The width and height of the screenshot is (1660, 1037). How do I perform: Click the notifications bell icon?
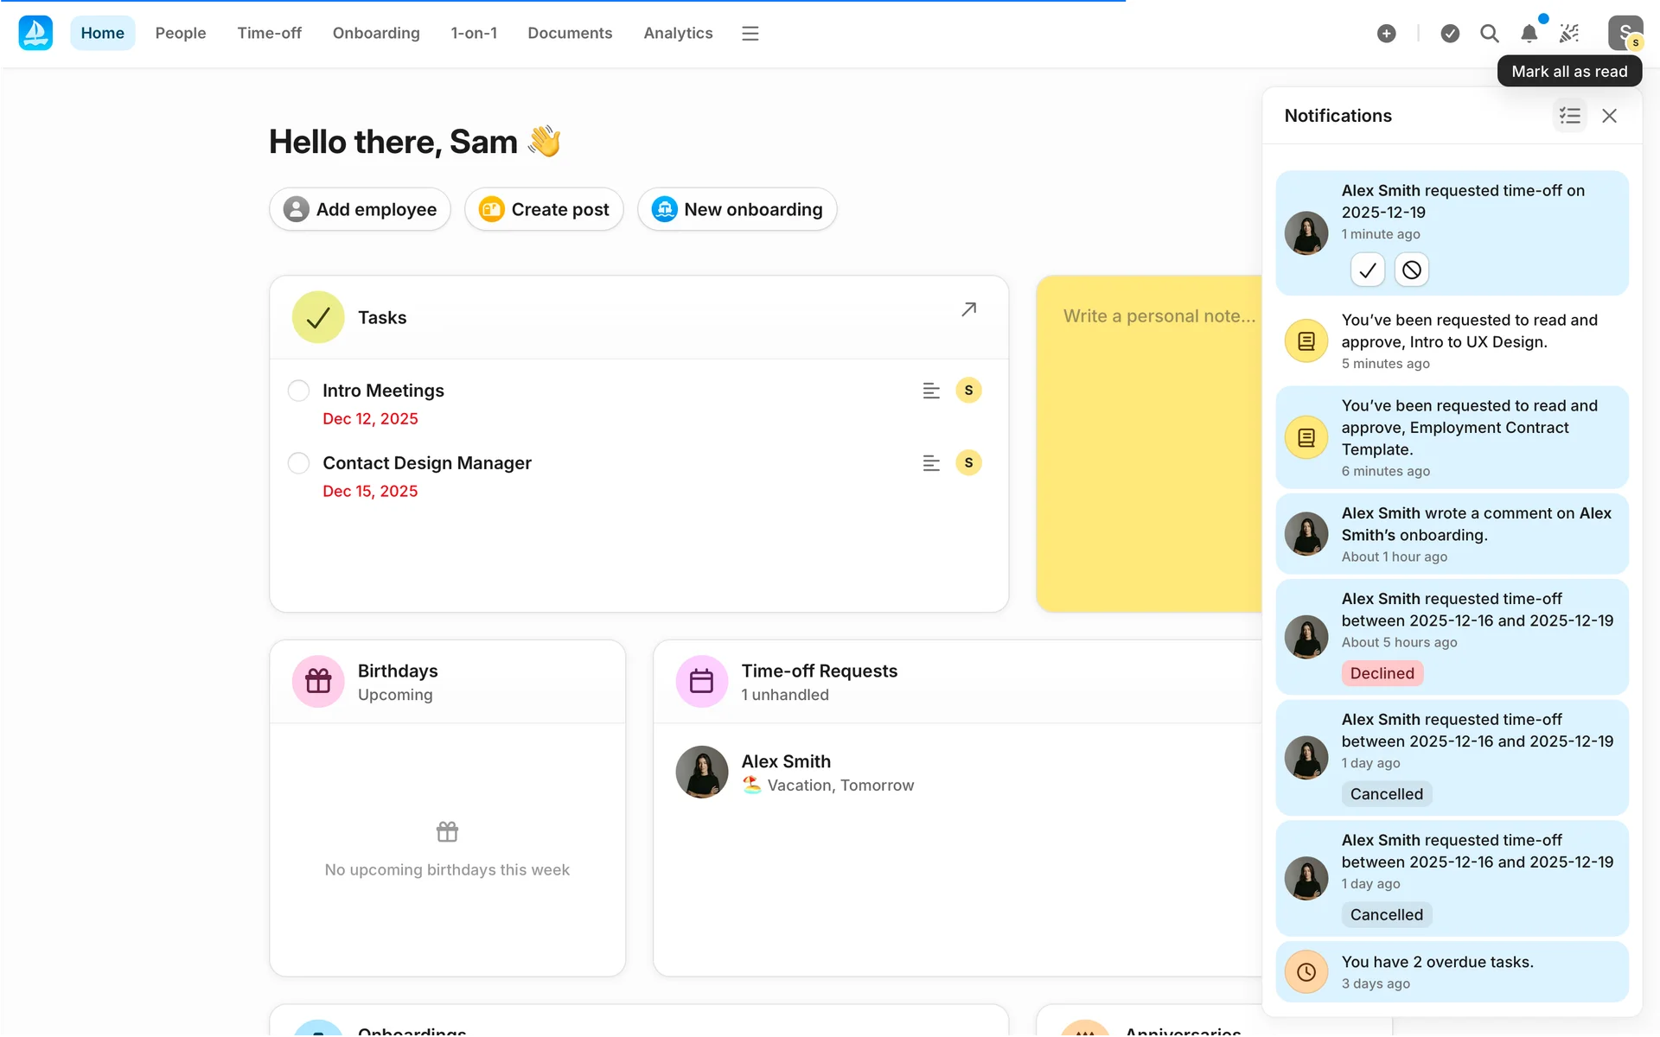click(x=1529, y=34)
